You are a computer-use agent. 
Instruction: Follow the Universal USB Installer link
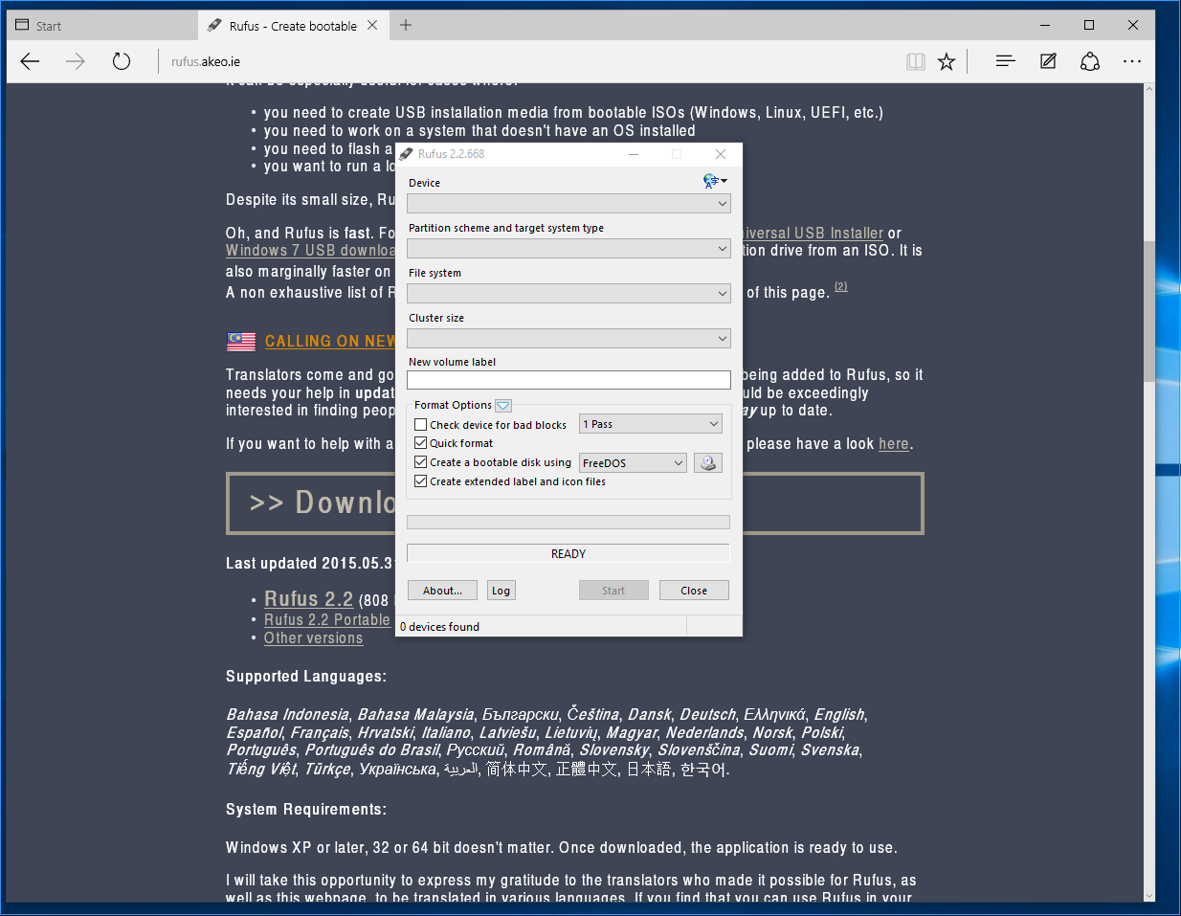[813, 234]
